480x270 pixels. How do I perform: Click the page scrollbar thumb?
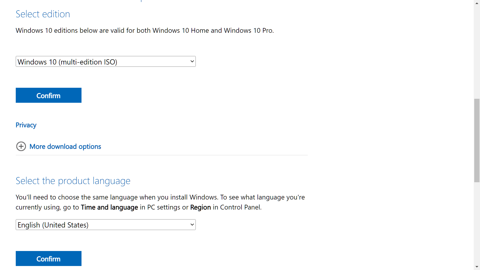477,140
